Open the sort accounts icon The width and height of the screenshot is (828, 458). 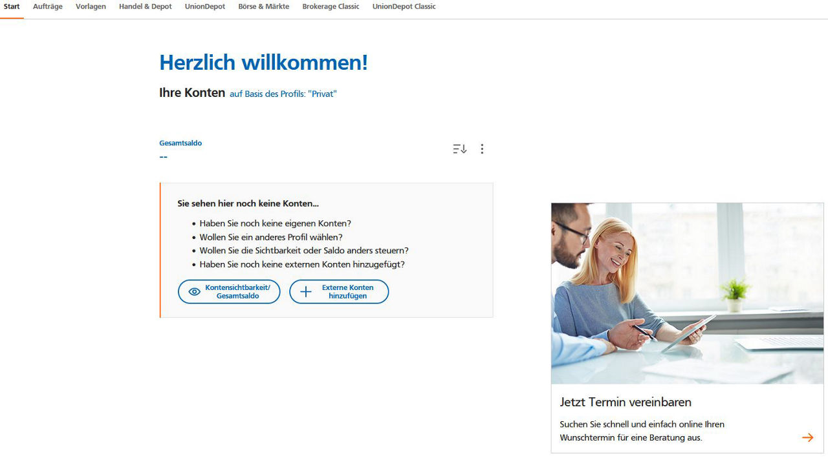[459, 149]
